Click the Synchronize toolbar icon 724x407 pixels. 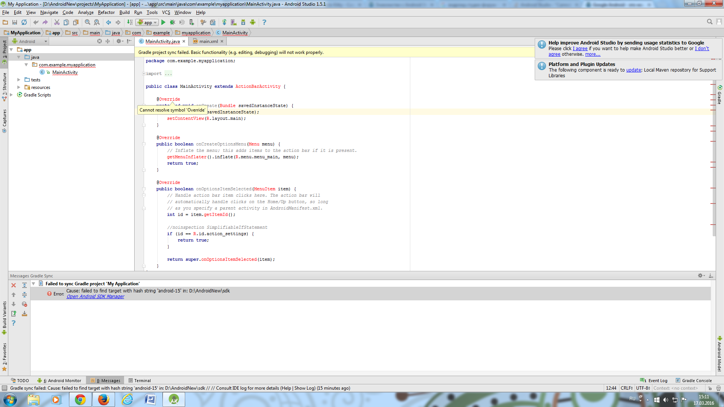coord(24,23)
